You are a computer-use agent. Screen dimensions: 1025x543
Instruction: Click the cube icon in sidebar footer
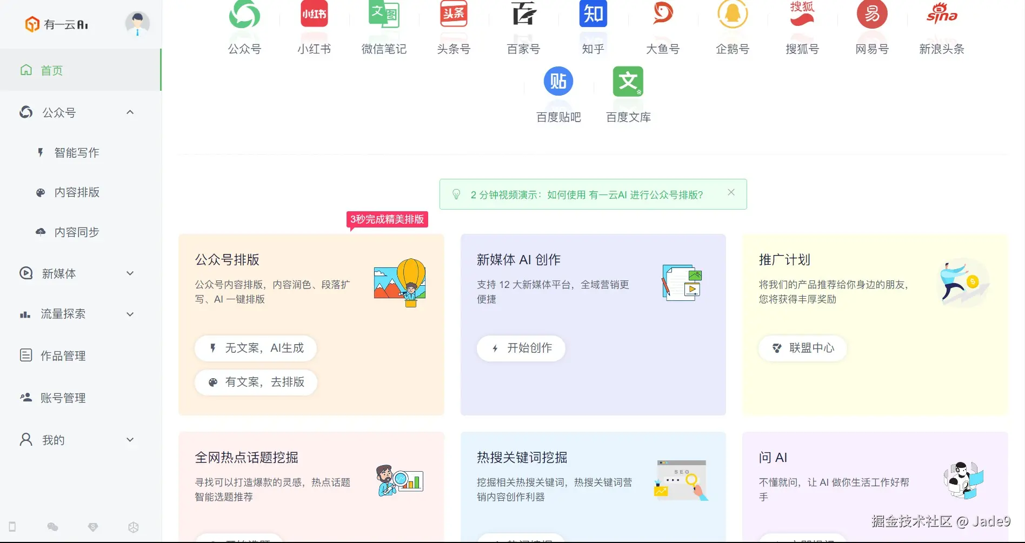[134, 527]
